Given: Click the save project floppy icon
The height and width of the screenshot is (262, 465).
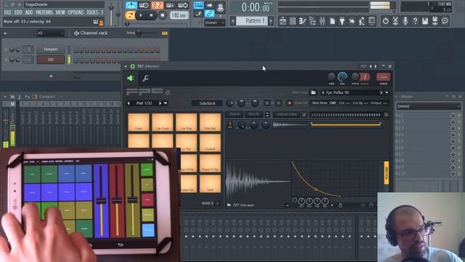Looking at the screenshot, I should tap(425, 21).
